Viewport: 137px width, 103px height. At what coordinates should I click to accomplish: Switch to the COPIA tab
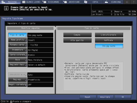tap(93, 2)
